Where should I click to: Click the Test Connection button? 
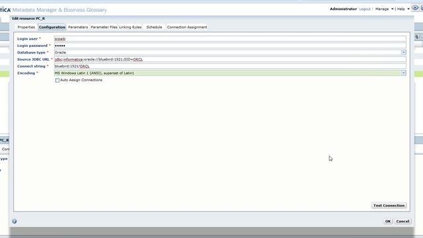pos(389,206)
